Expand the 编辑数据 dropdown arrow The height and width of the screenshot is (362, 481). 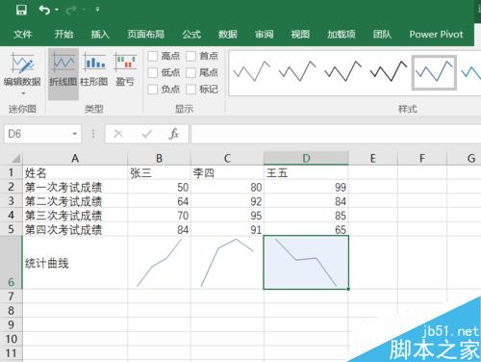click(x=23, y=93)
